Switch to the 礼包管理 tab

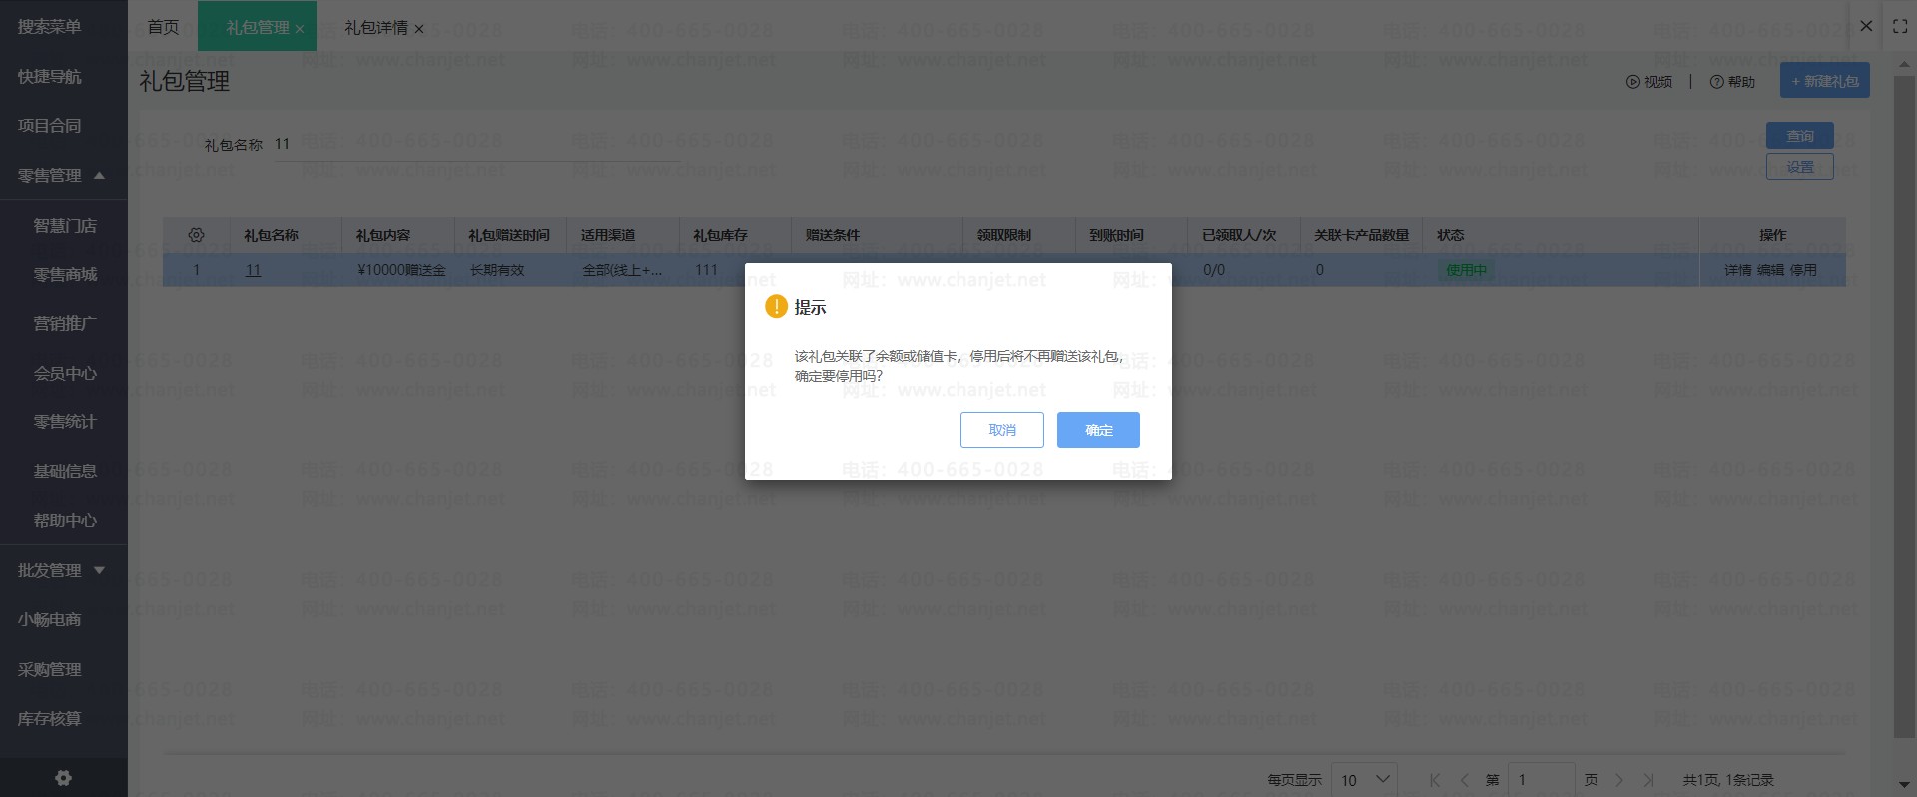tap(257, 27)
